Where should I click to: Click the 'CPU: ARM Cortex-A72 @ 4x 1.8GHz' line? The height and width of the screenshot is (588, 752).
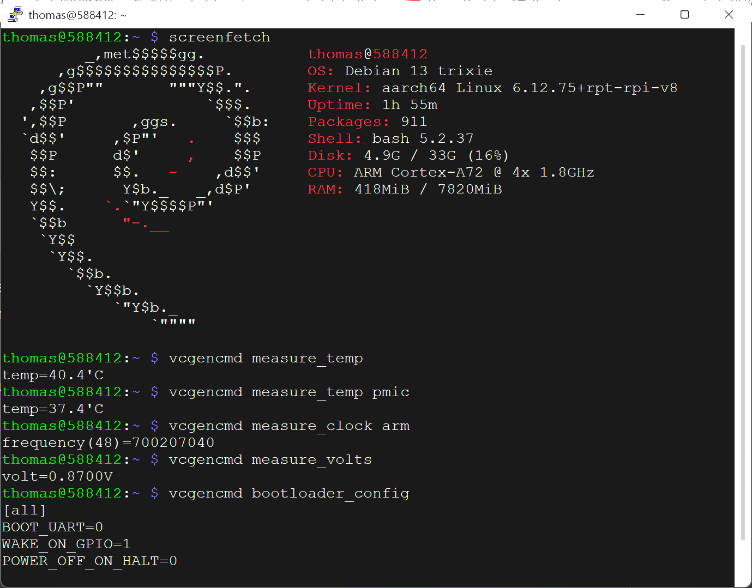[451, 172]
